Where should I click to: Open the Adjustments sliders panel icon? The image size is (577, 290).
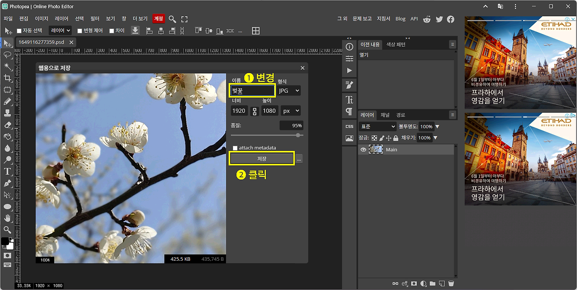(349, 59)
